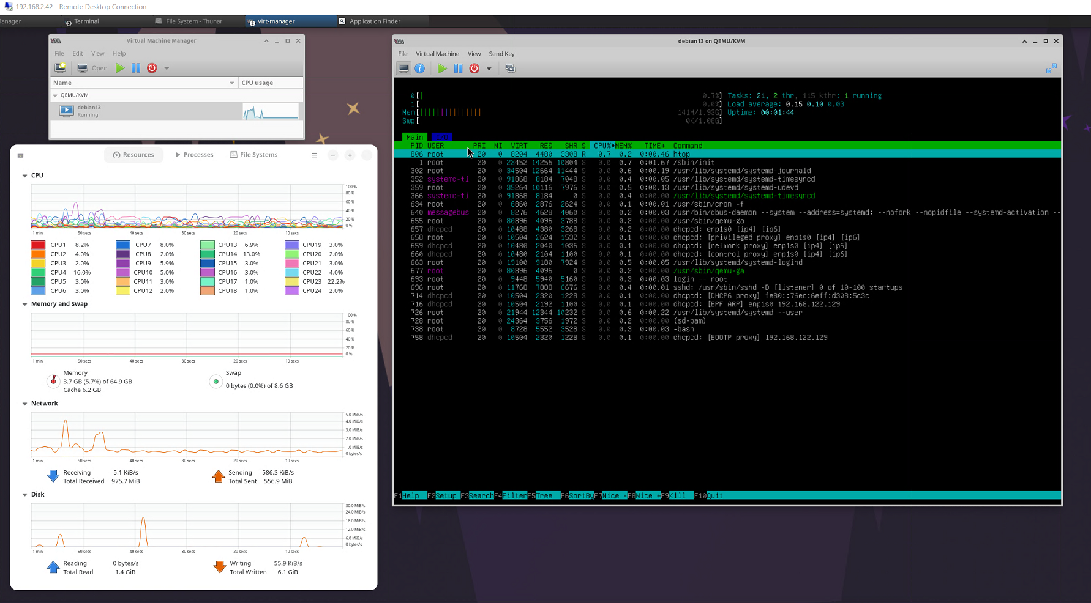Screen dimensions: 1091x603
Task: Click the fullscreen icon in the debian13 window
Action: [x=1051, y=68]
